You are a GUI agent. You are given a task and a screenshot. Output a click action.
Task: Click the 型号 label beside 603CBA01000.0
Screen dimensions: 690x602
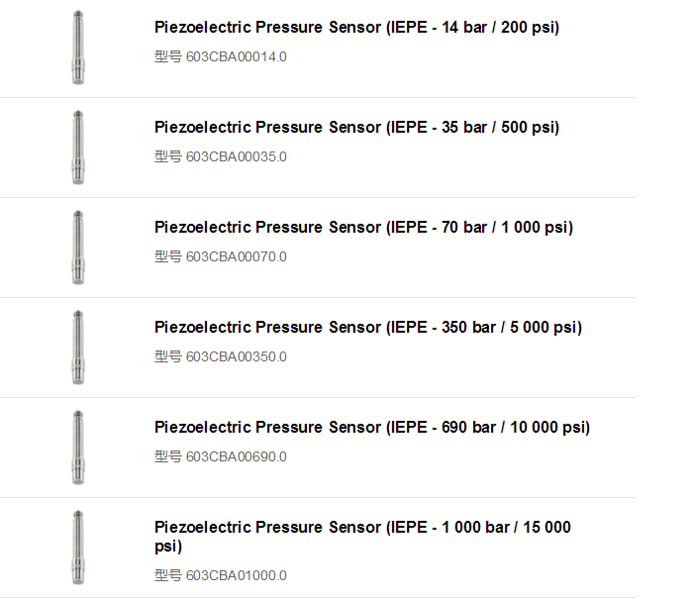(x=168, y=575)
